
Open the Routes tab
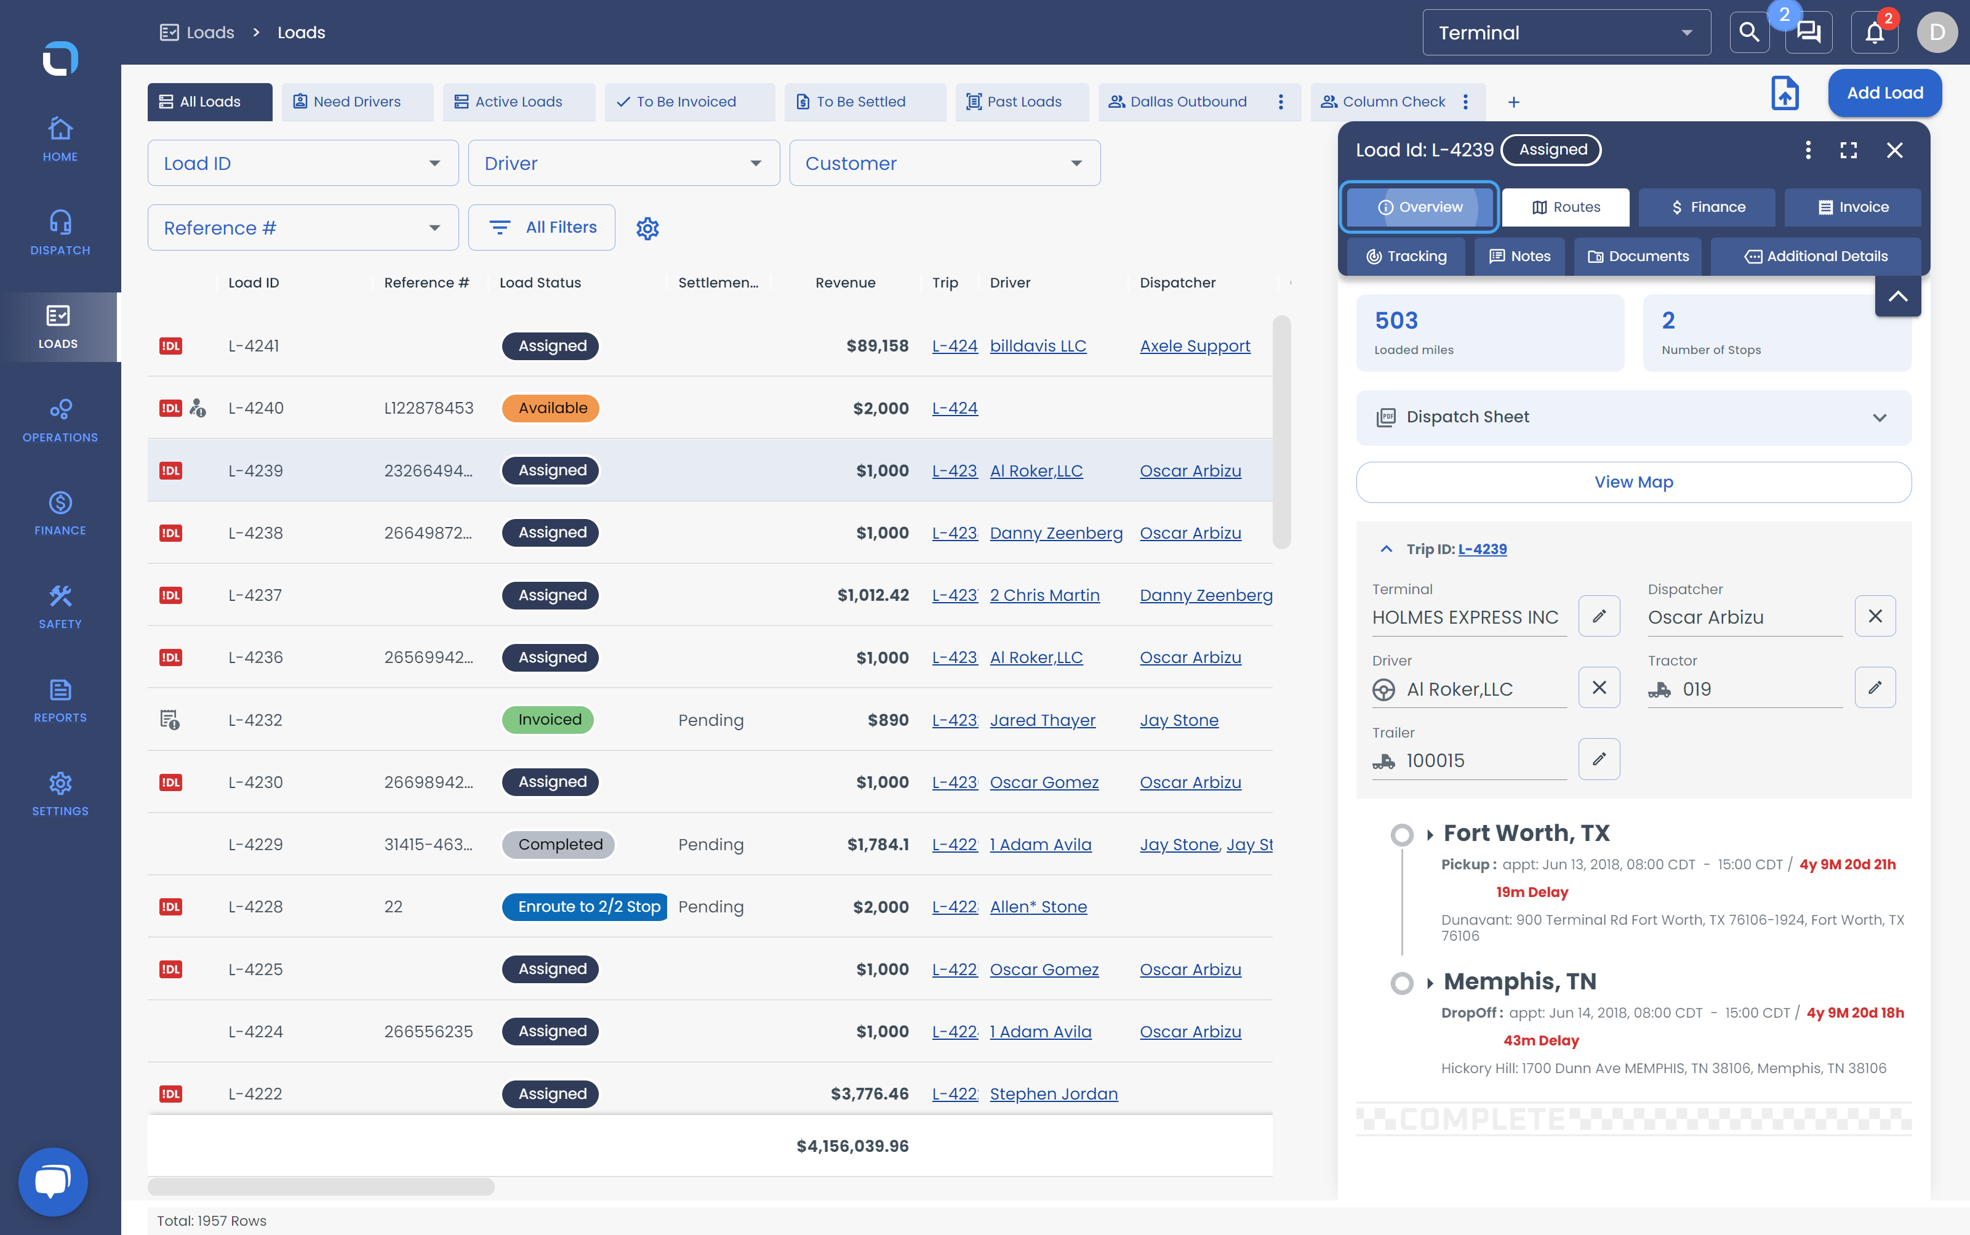[1565, 207]
